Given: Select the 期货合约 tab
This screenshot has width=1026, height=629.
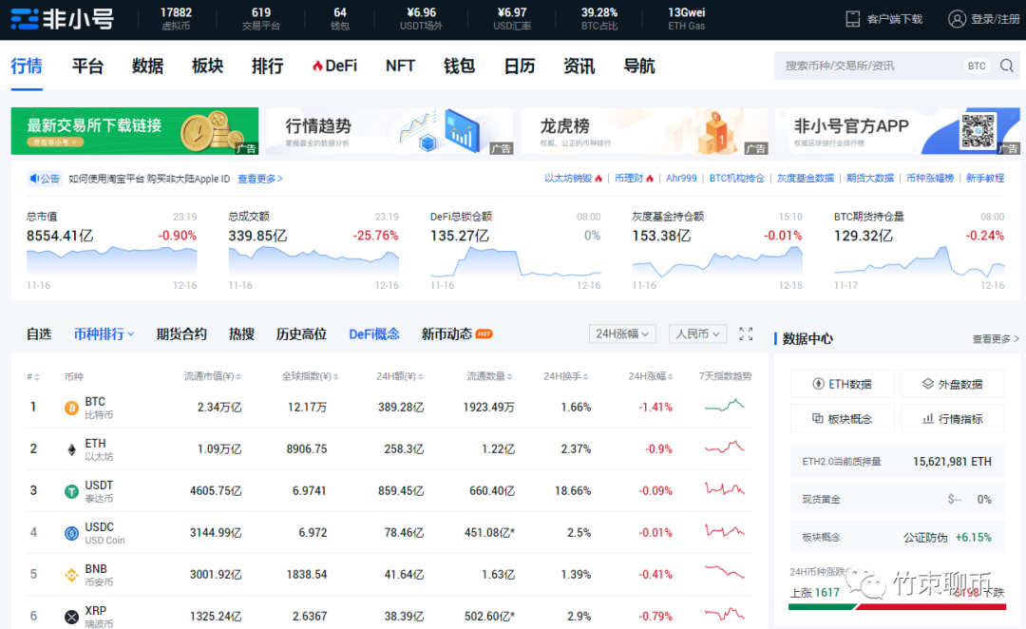Looking at the screenshot, I should (179, 334).
